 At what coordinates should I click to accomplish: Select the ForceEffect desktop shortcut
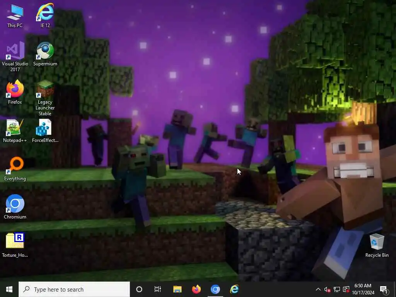pyautogui.click(x=45, y=131)
